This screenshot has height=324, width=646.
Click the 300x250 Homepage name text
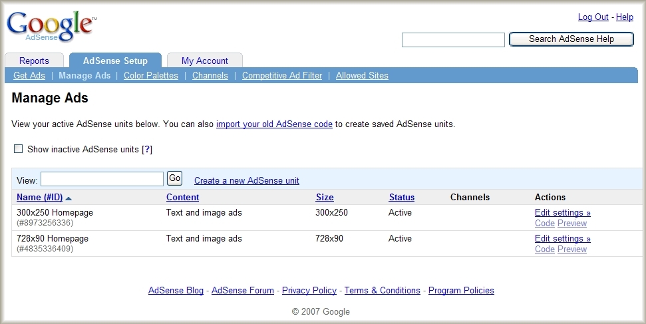coord(55,213)
